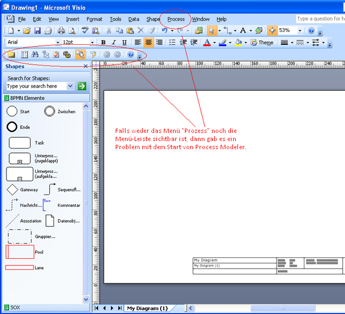Click the lightning bolt icon in Process toolbar
The width and height of the screenshot is (345, 314).
94,54
